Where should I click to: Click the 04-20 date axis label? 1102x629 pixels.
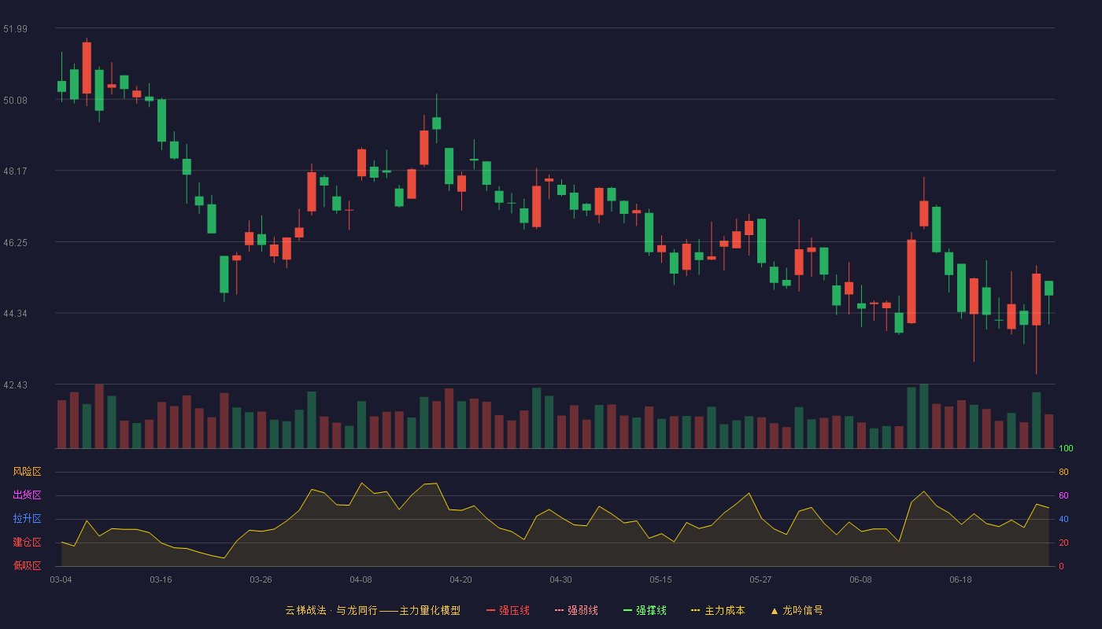(x=460, y=579)
